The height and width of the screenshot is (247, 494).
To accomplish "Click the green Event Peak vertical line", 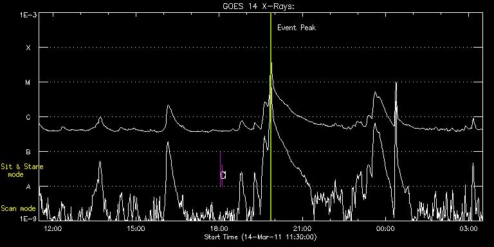I will coord(271,116).
